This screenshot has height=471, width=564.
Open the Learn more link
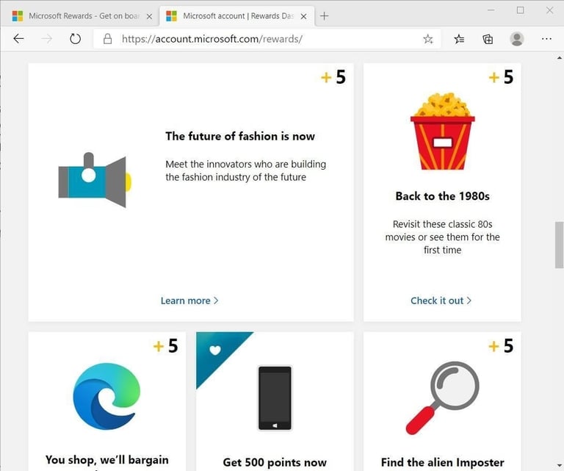click(x=189, y=301)
